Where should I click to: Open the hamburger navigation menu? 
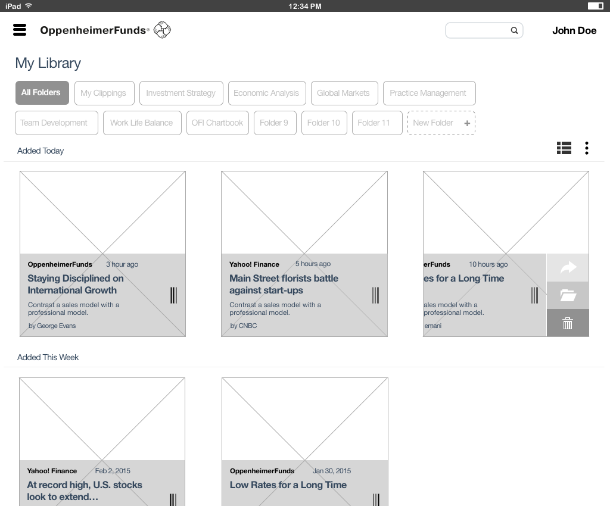pyautogui.click(x=20, y=30)
